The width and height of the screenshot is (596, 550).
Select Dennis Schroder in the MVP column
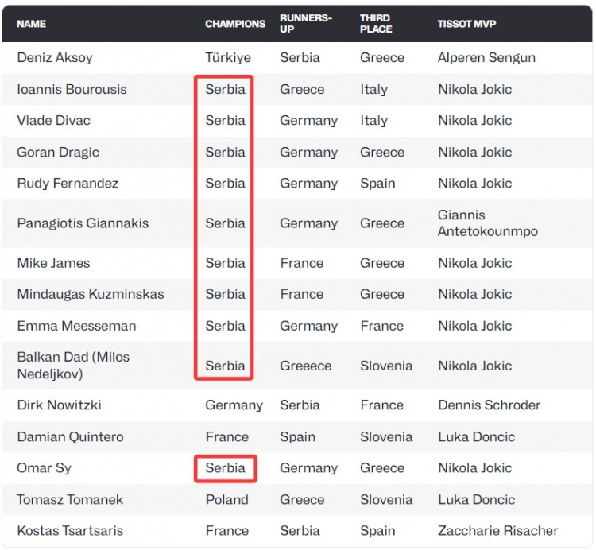point(489,405)
